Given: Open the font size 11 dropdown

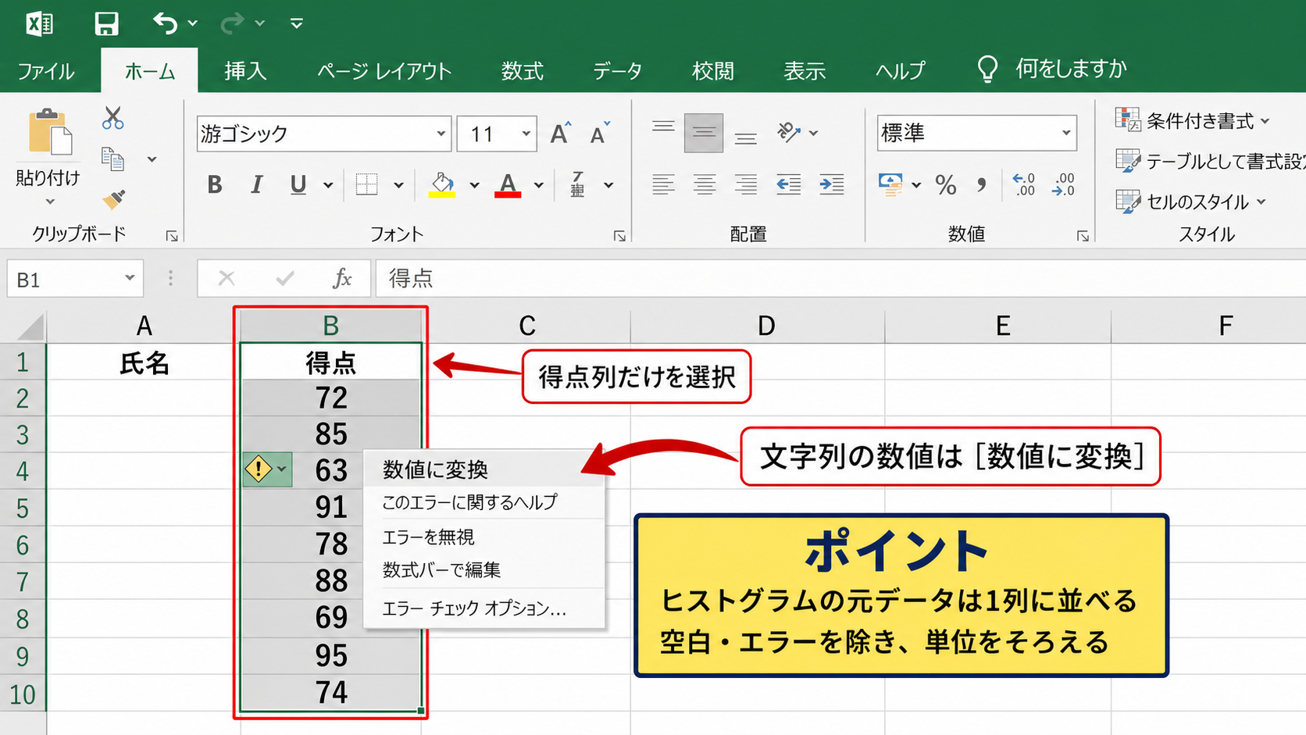Looking at the screenshot, I should click(526, 134).
